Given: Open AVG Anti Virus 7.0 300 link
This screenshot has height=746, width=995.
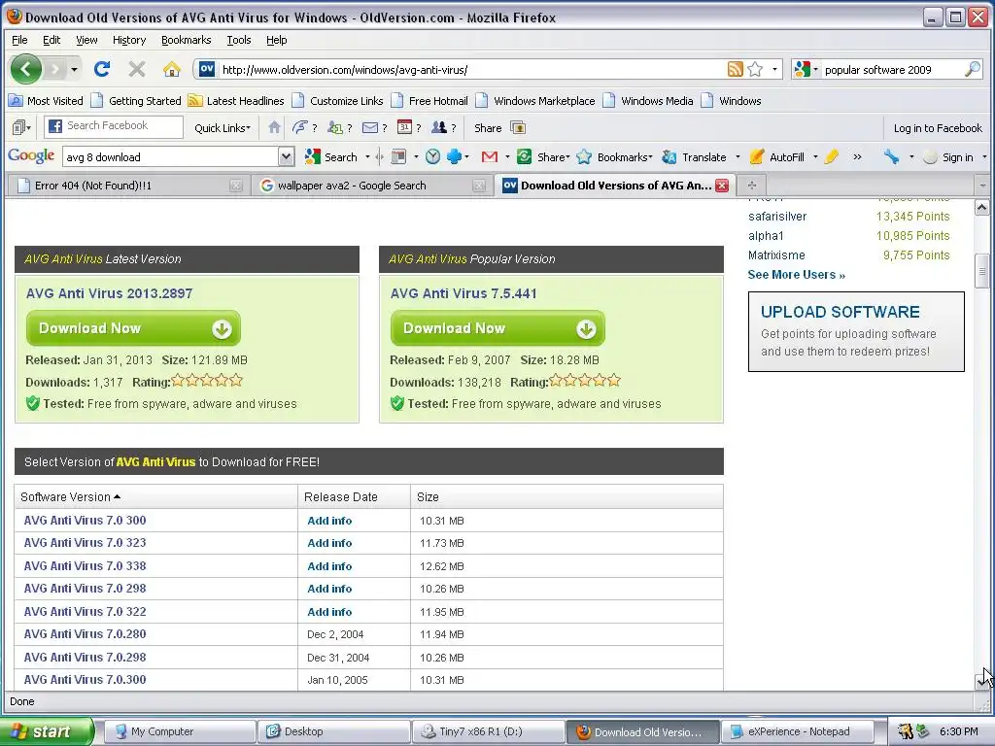Looking at the screenshot, I should (x=86, y=521).
